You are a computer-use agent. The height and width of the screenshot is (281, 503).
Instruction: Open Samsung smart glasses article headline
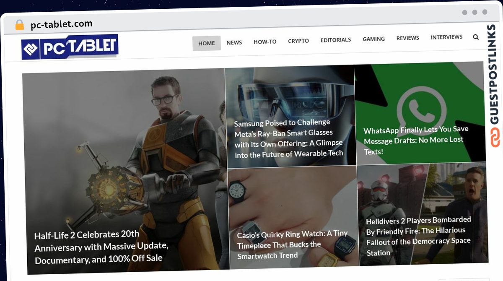click(289, 138)
